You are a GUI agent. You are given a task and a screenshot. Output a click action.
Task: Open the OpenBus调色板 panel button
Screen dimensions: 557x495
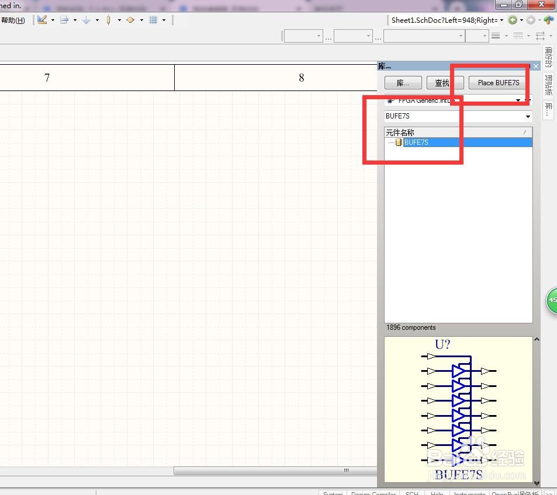[x=515, y=493]
